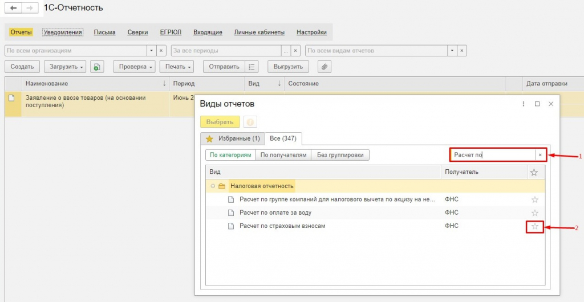Open the period selection ellipsis button
The width and height of the screenshot is (584, 302).
click(286, 51)
